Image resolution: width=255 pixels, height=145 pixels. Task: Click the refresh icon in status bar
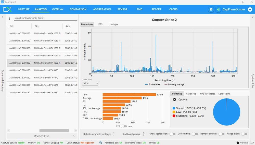[x=101, y=143]
